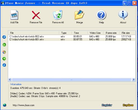
Task: Click the Register link
Action: [x=107, y=105]
